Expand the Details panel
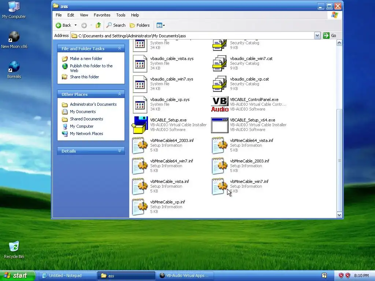Image resolution: width=375 pixels, height=281 pixels. point(119,151)
